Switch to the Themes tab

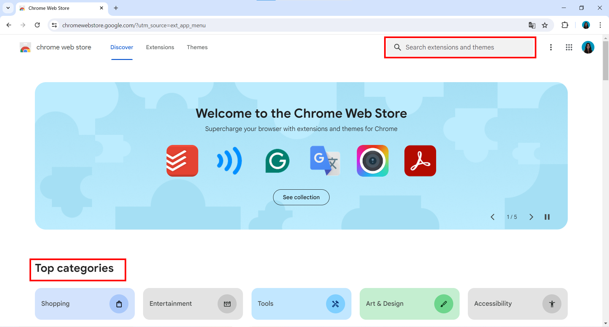[x=197, y=47]
